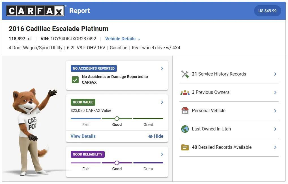The image size is (288, 184).
Task: Click 6.2L V8 F OHV 16V engine text
Action: click(86, 48)
